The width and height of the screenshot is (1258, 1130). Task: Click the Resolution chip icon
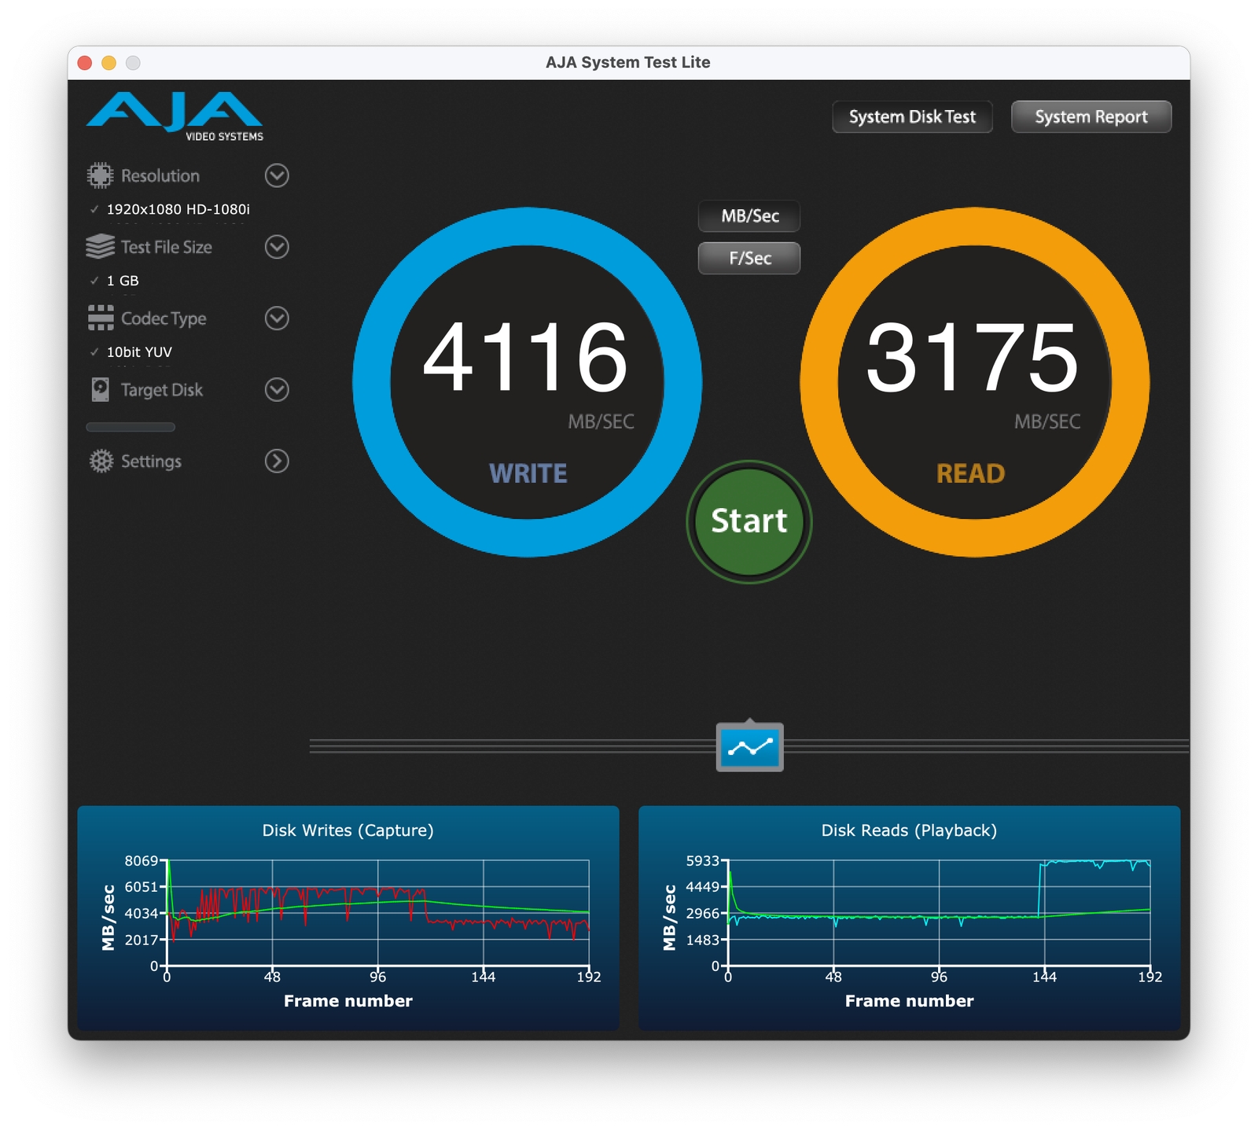tap(100, 175)
